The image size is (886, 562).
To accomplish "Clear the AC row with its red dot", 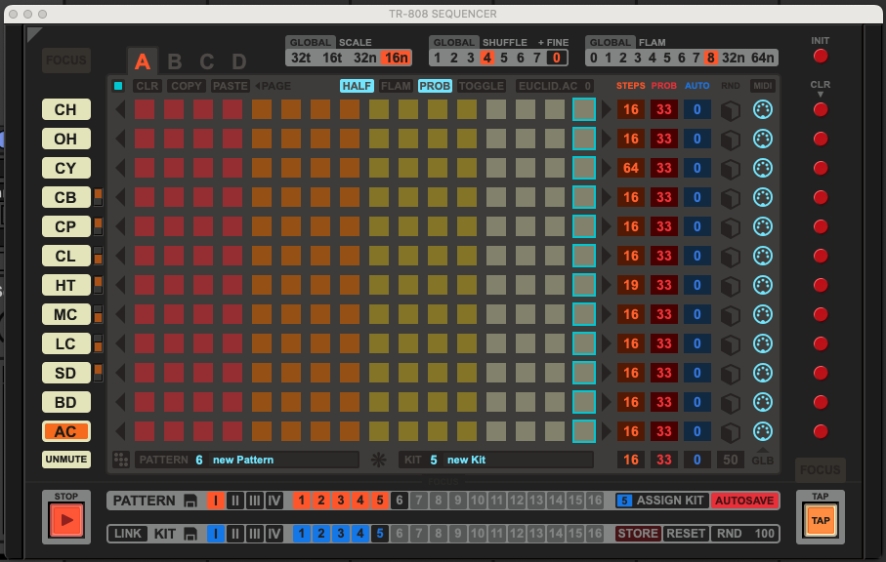I will [x=821, y=431].
